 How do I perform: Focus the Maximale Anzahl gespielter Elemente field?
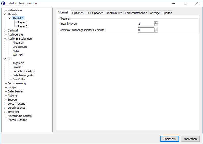146,30
